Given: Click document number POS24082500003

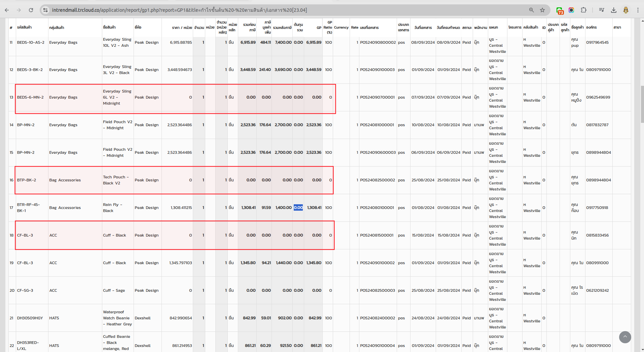Looking at the screenshot, I should (x=378, y=290).
